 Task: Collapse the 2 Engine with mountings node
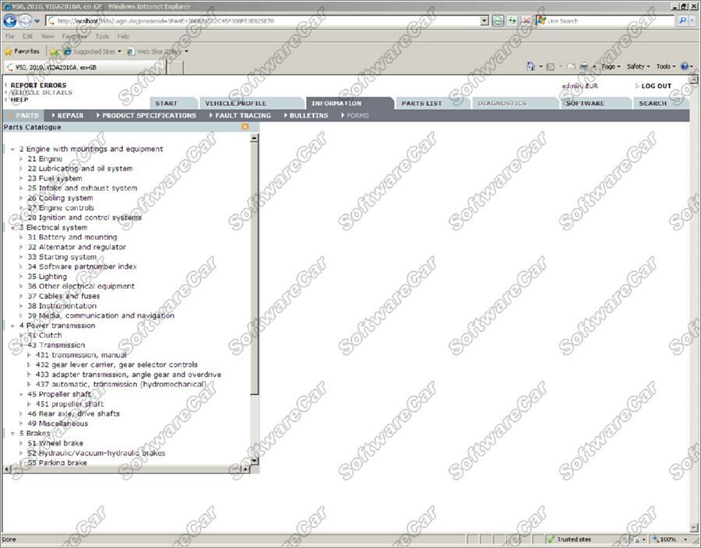coord(13,149)
